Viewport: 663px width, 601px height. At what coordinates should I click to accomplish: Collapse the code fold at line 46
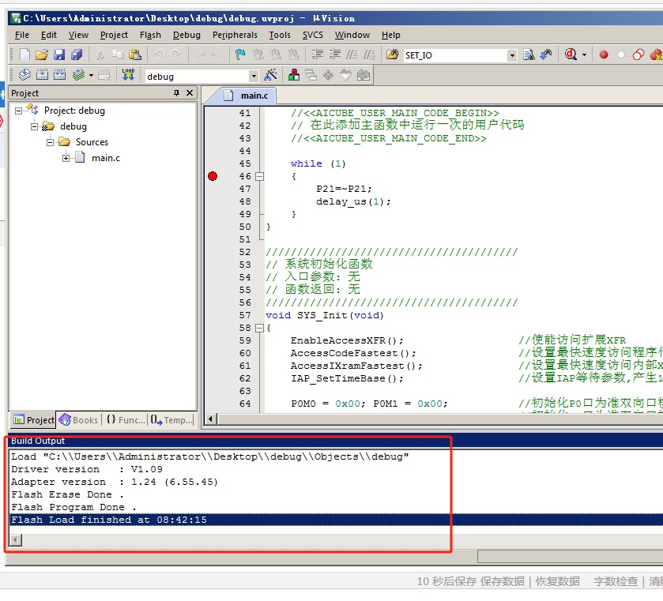[x=260, y=176]
